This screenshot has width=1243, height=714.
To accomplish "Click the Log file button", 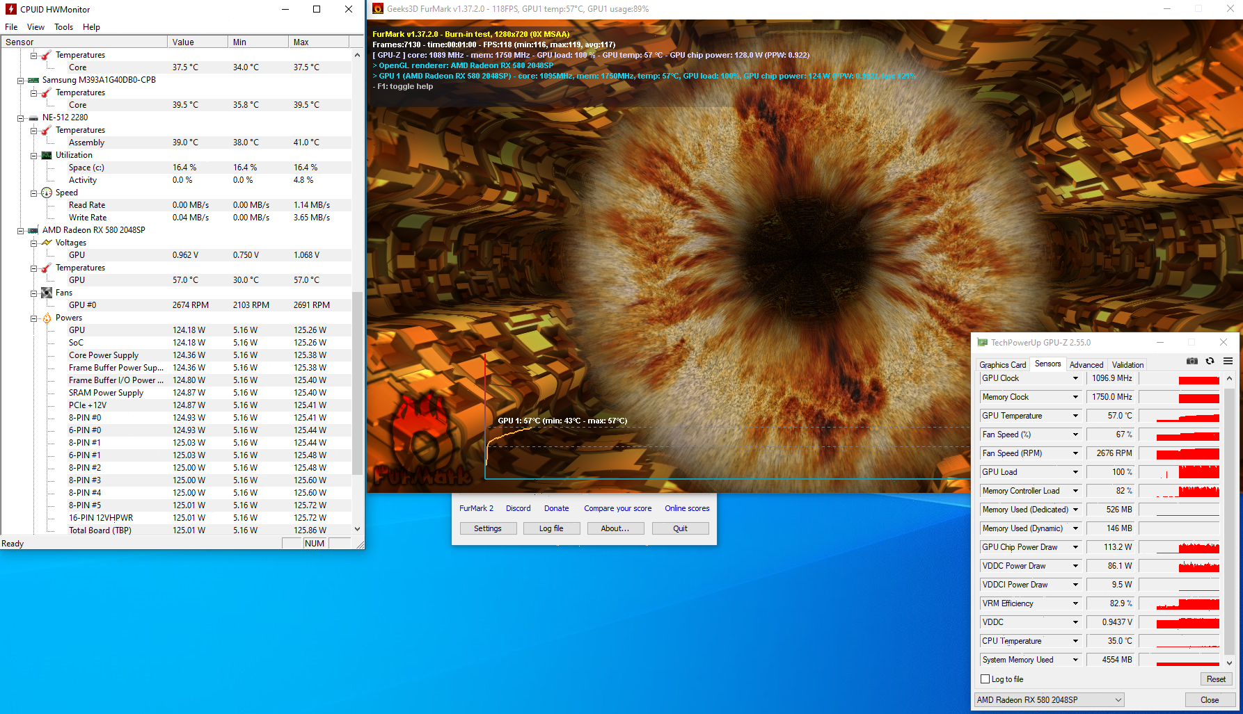I will pyautogui.click(x=551, y=528).
